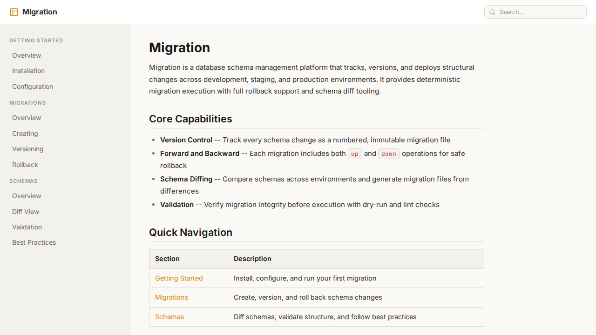
Task: Click the SCHEMAS section header
Action: (x=23, y=181)
